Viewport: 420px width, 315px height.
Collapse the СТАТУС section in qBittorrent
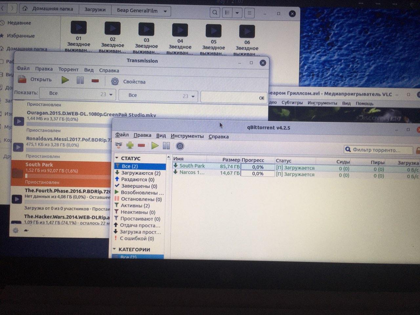(x=116, y=158)
